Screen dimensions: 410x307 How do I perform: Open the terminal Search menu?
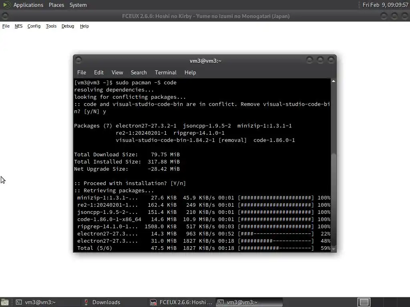[x=139, y=73]
